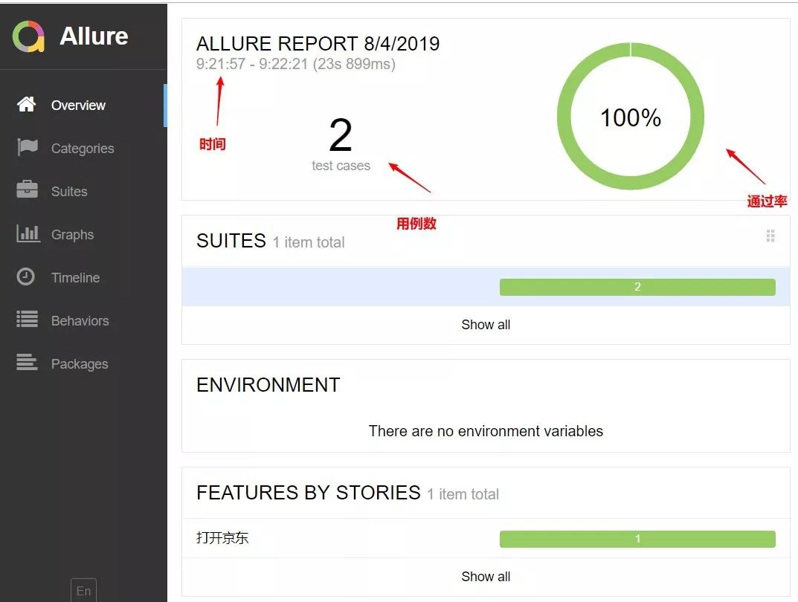Select the 打开京东 feature row
The image size is (798, 602).
pyautogui.click(x=486, y=538)
